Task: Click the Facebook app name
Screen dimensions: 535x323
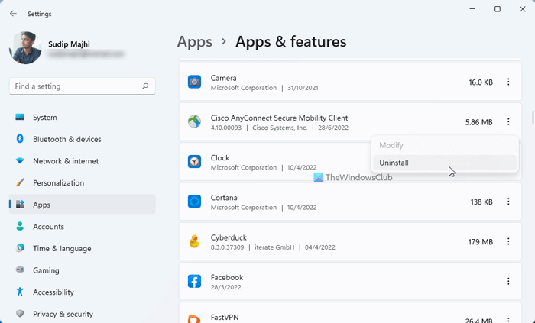Action: pyautogui.click(x=227, y=277)
